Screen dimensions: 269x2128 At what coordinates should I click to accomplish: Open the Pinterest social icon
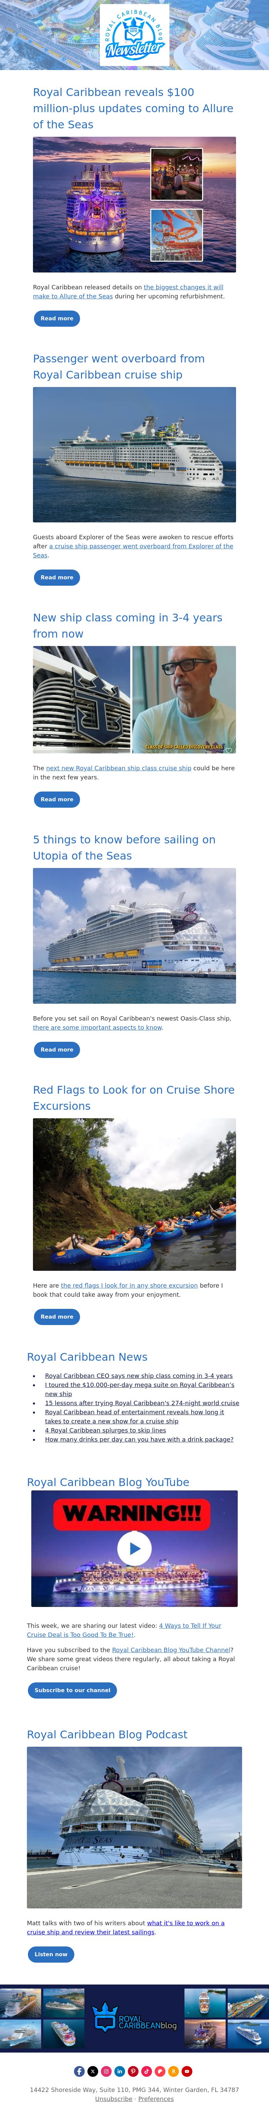(x=133, y=2071)
